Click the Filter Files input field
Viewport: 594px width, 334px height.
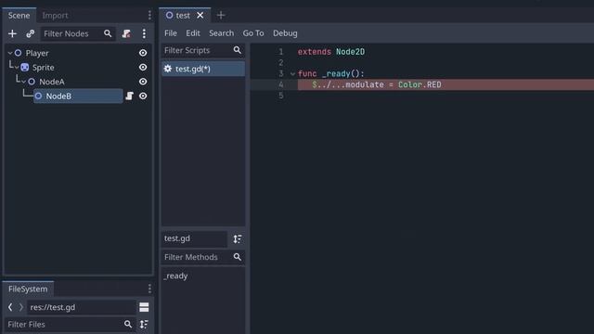70,324
